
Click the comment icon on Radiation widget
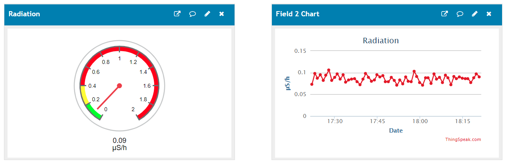click(x=192, y=14)
